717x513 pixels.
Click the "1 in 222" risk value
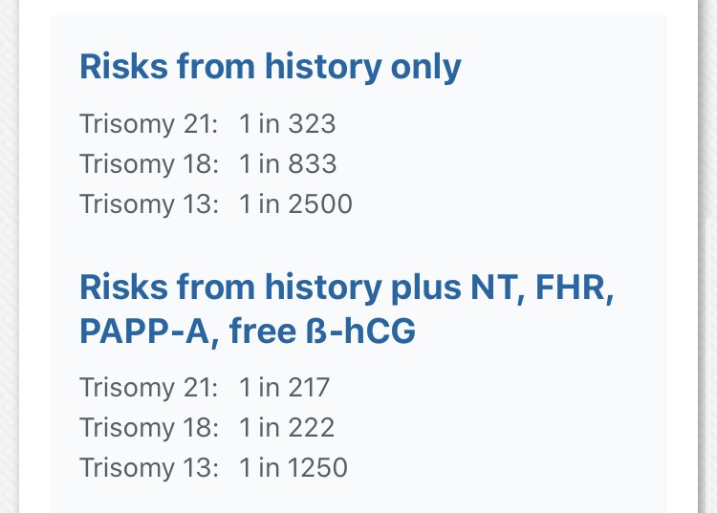pos(287,428)
